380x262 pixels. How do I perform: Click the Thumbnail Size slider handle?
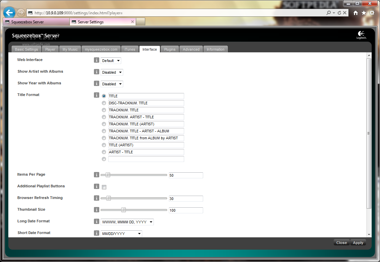pyautogui.click(x=123, y=210)
